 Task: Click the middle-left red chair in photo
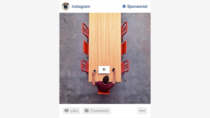[86, 49]
